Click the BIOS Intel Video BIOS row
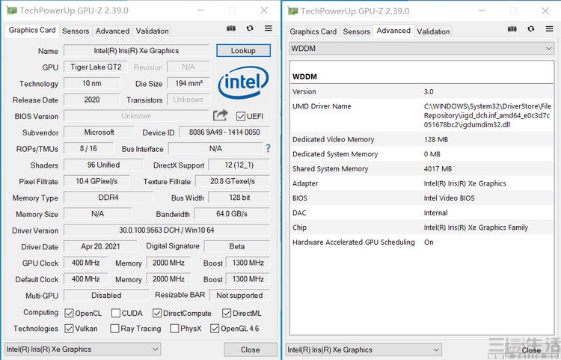 tap(421, 198)
